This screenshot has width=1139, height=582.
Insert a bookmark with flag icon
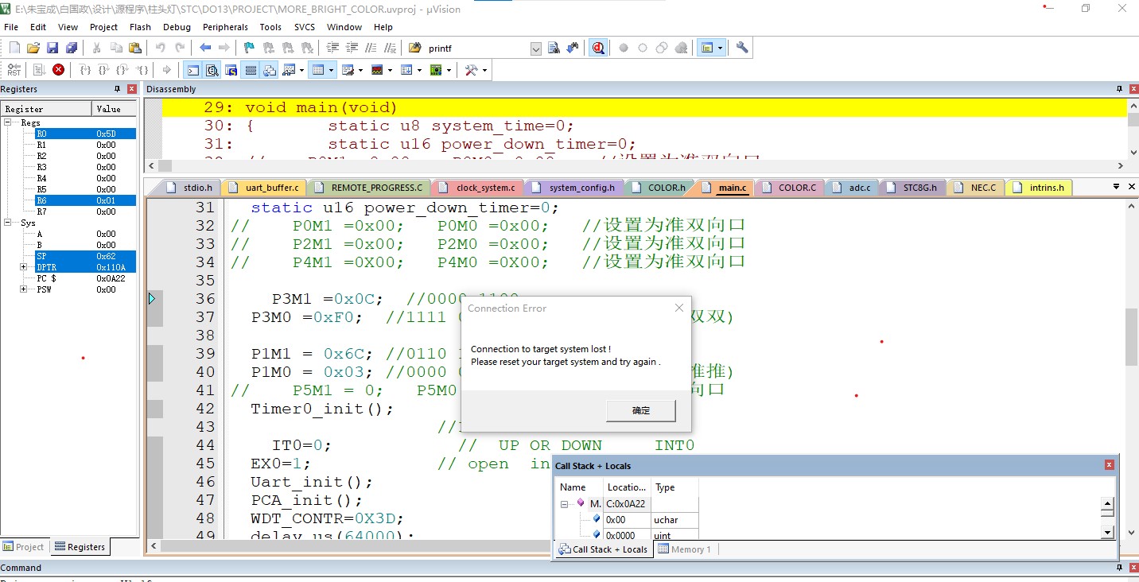249,48
